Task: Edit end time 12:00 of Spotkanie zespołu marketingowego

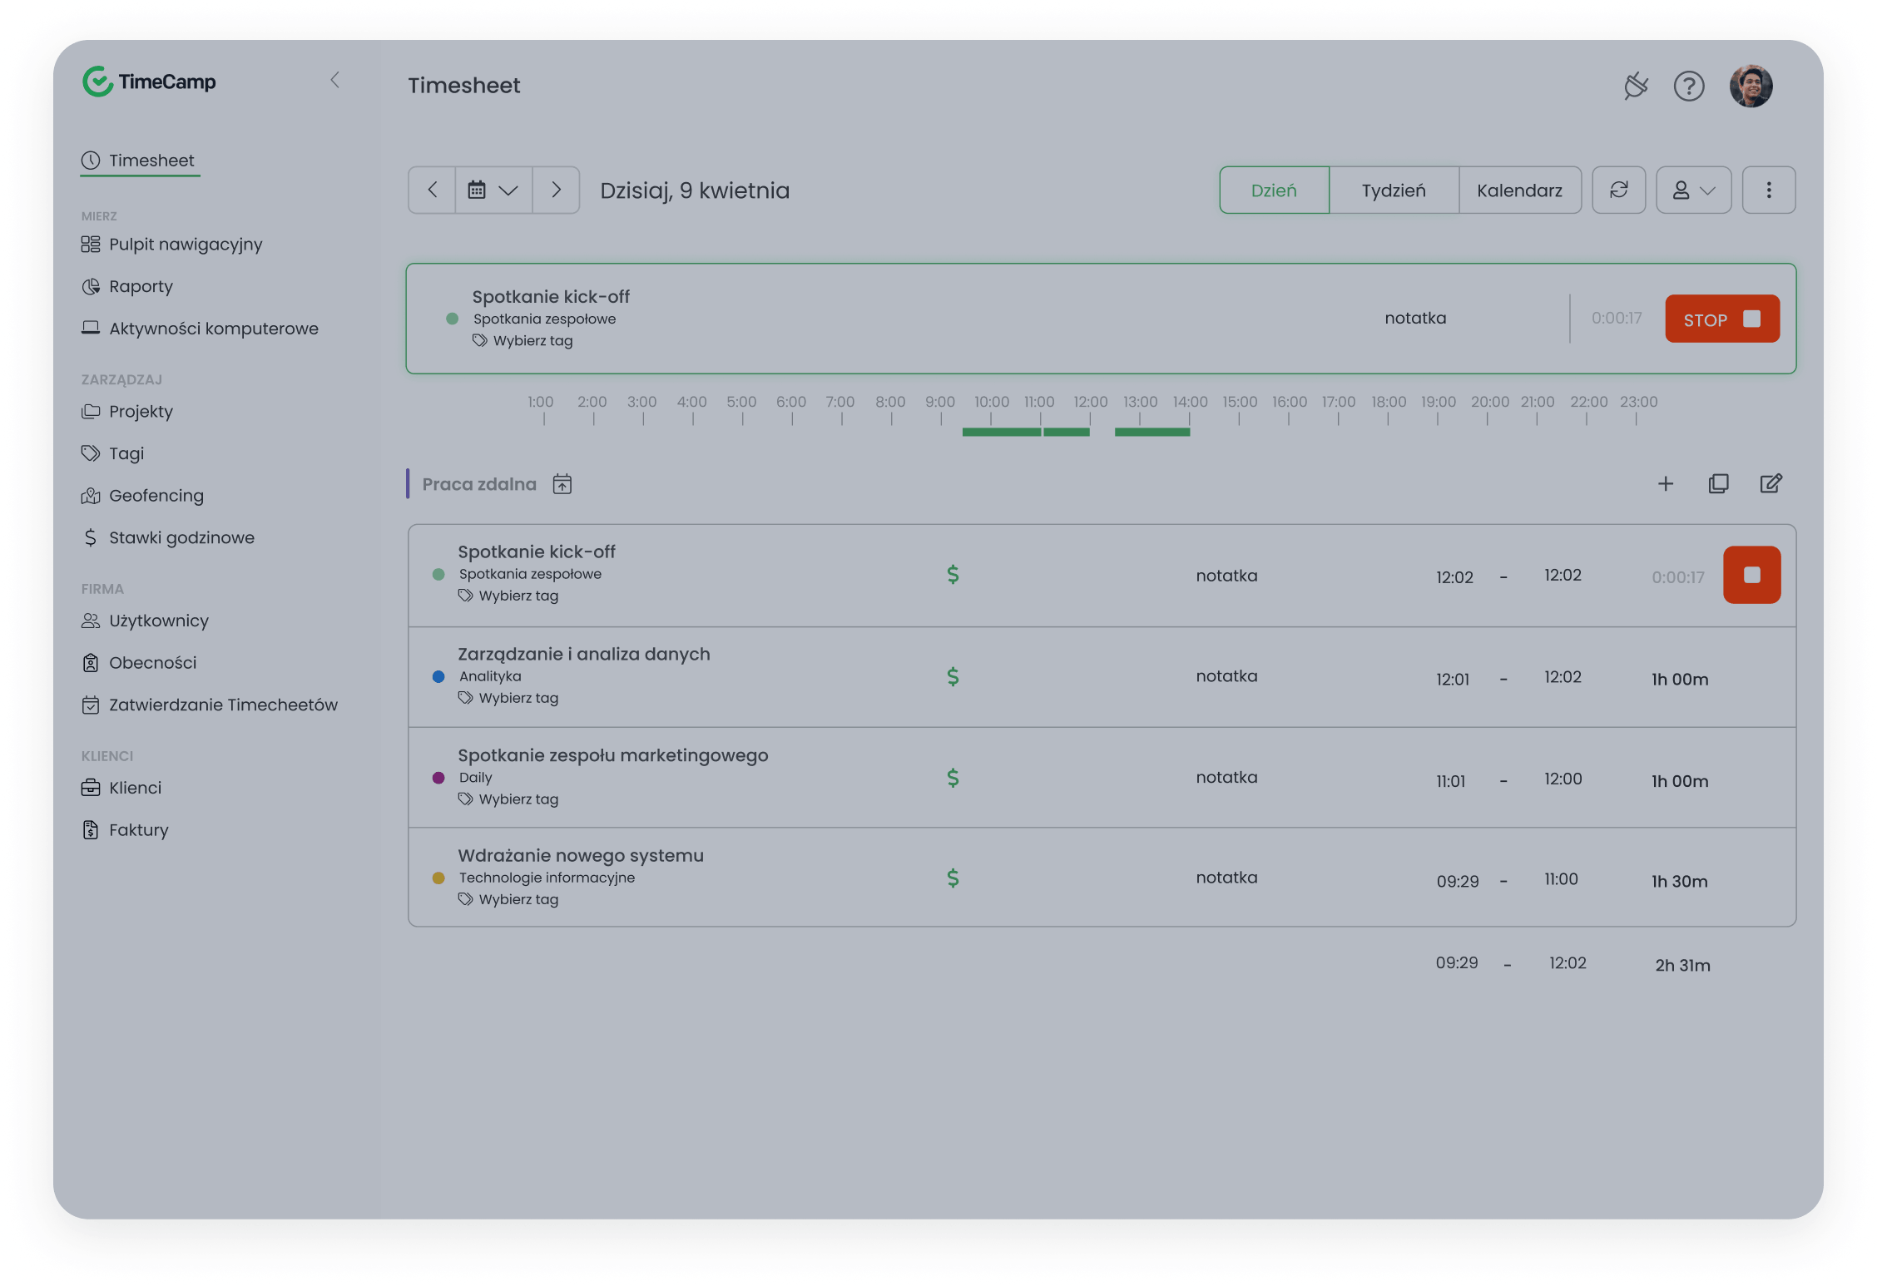Action: 1563,779
